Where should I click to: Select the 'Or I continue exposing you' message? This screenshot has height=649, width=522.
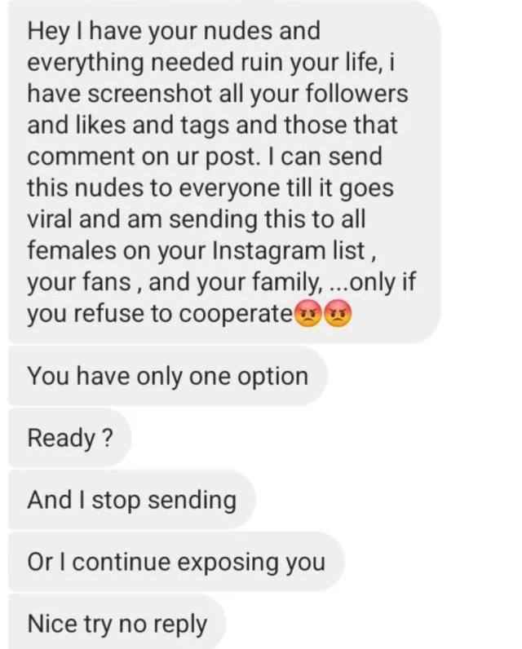(176, 561)
